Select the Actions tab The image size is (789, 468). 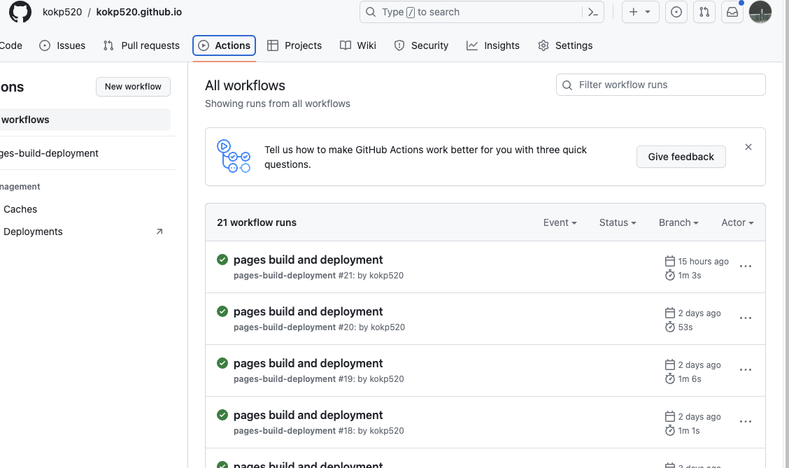coord(225,45)
